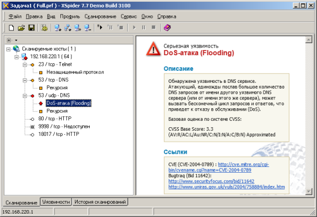Viewport: 317px width, 217px height.
Task: Stop scanning all hosts with the list-stop icon
Action: tap(120, 27)
